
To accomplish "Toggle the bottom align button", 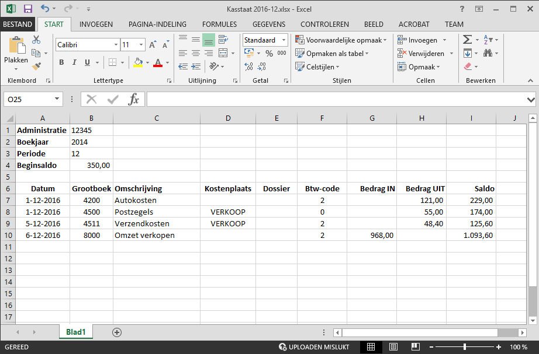I will tap(208, 40).
